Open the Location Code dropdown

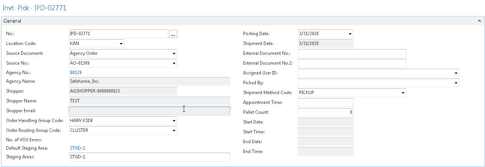(x=121, y=44)
